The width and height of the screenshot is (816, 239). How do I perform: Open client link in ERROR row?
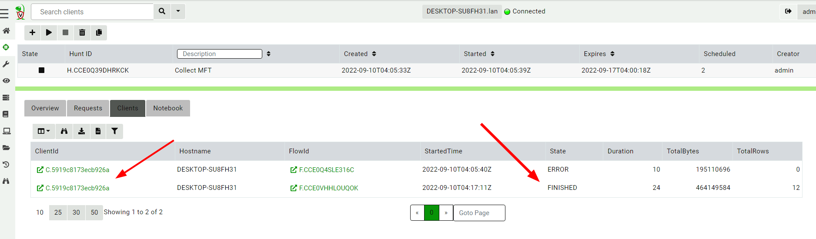point(73,170)
